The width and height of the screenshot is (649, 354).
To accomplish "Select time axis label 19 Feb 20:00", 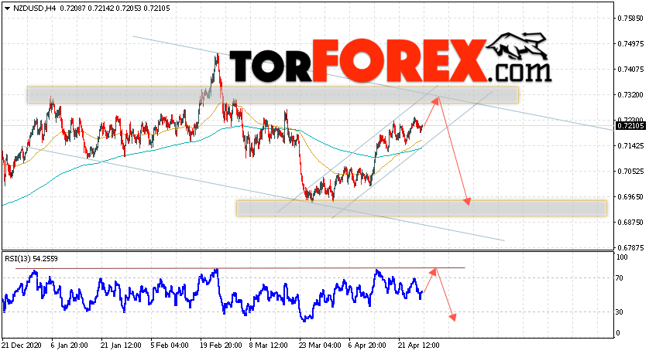I will point(221,345).
